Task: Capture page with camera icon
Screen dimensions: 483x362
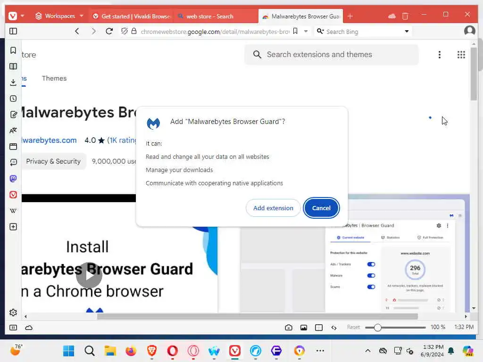Action: click(289, 328)
